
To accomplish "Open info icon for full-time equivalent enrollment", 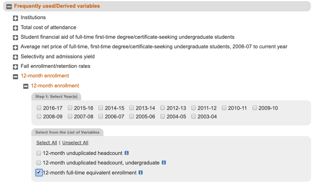I will (141, 173).
